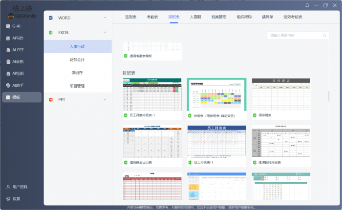Switch to the 考勤表 tab
Screen dimensions: 342x210
[152, 17]
